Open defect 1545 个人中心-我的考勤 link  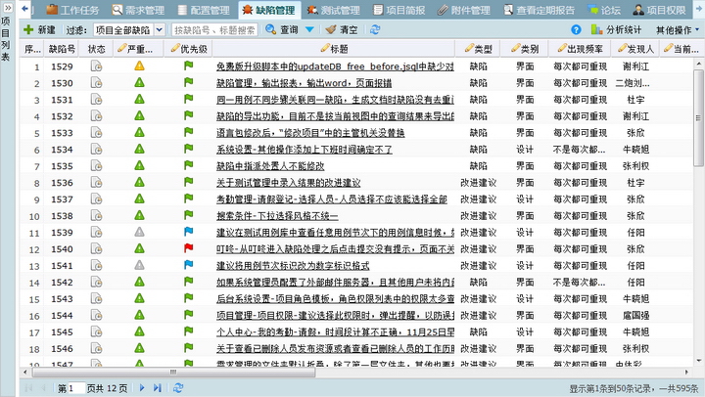(335, 332)
